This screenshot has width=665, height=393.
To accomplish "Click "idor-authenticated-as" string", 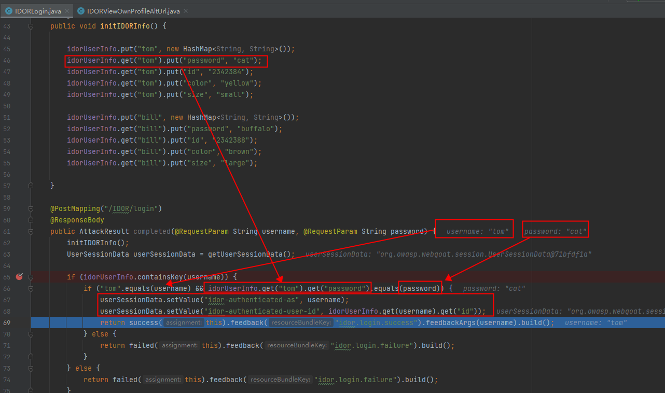I will 253,300.
